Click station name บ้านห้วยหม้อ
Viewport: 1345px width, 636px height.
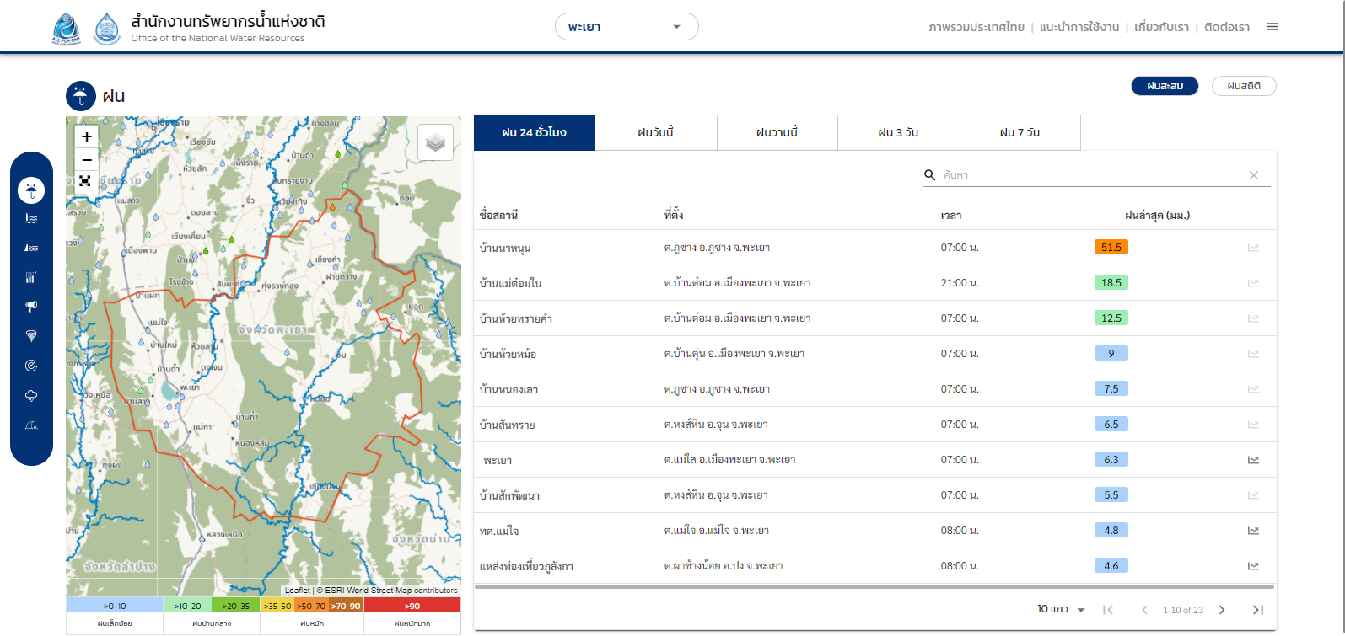click(508, 354)
